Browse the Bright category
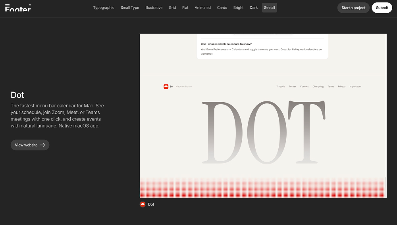The height and width of the screenshot is (225, 397). (x=238, y=8)
